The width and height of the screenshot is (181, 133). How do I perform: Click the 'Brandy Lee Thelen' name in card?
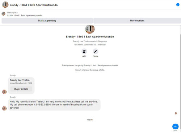pyautogui.click(x=20, y=80)
